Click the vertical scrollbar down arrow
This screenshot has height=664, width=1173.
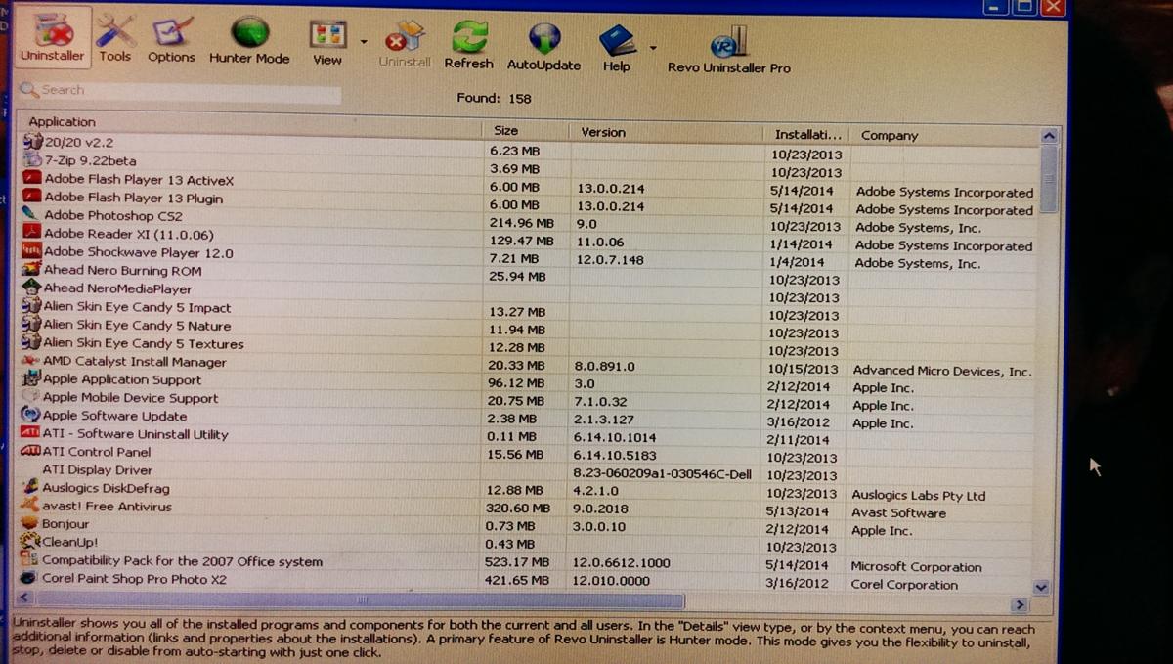click(1041, 588)
